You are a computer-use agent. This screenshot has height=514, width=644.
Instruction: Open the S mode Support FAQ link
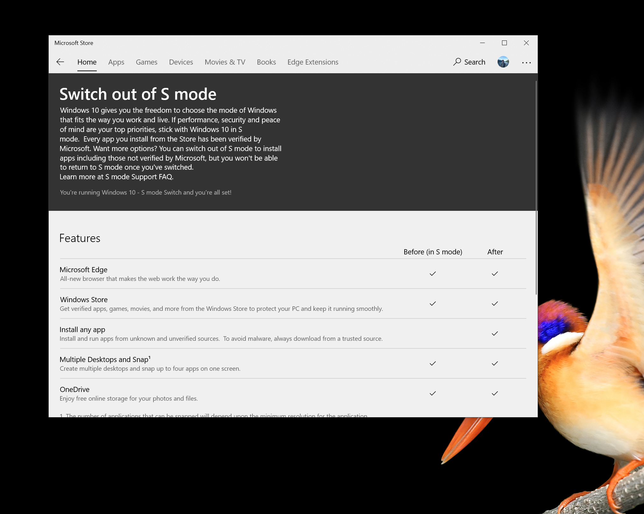pyautogui.click(x=139, y=177)
